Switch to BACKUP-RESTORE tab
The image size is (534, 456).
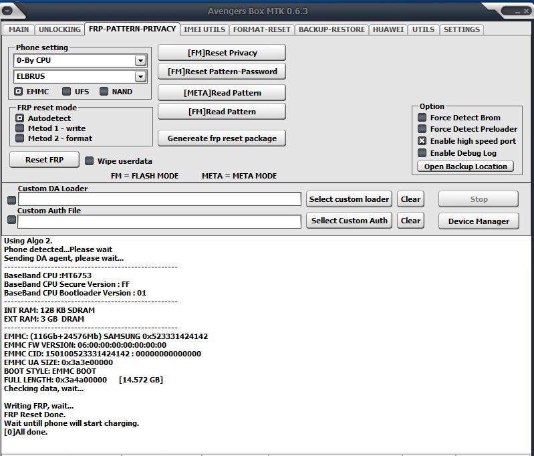[331, 29]
